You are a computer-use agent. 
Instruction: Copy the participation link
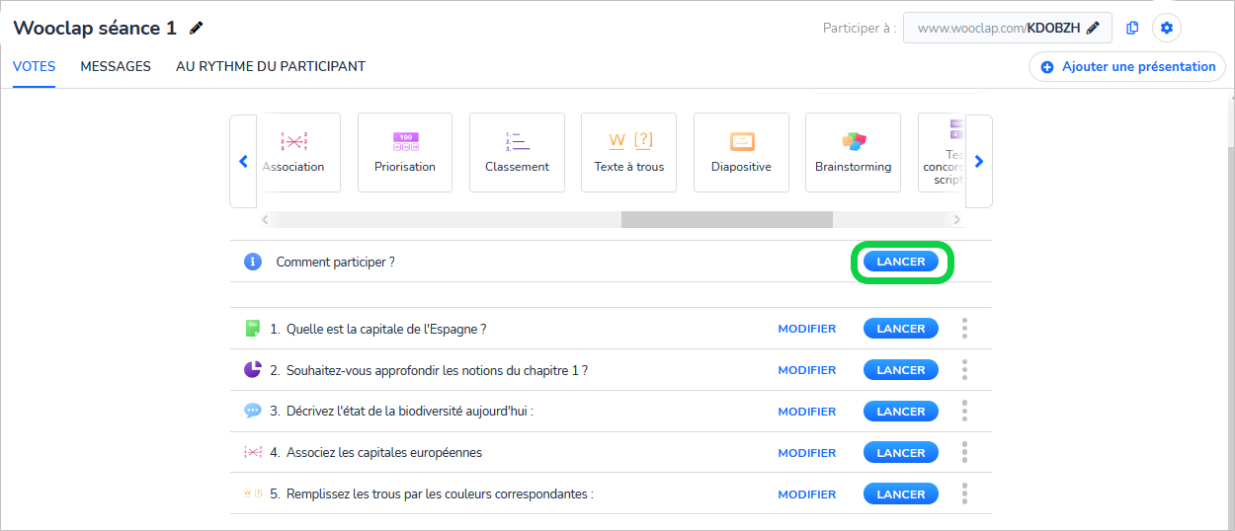coord(1132,29)
